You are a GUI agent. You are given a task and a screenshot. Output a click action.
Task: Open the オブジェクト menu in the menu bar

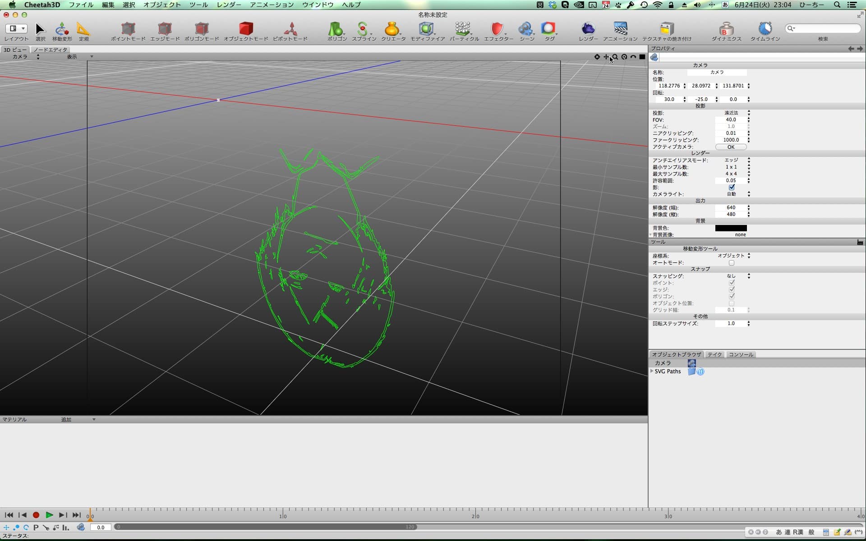pos(162,5)
